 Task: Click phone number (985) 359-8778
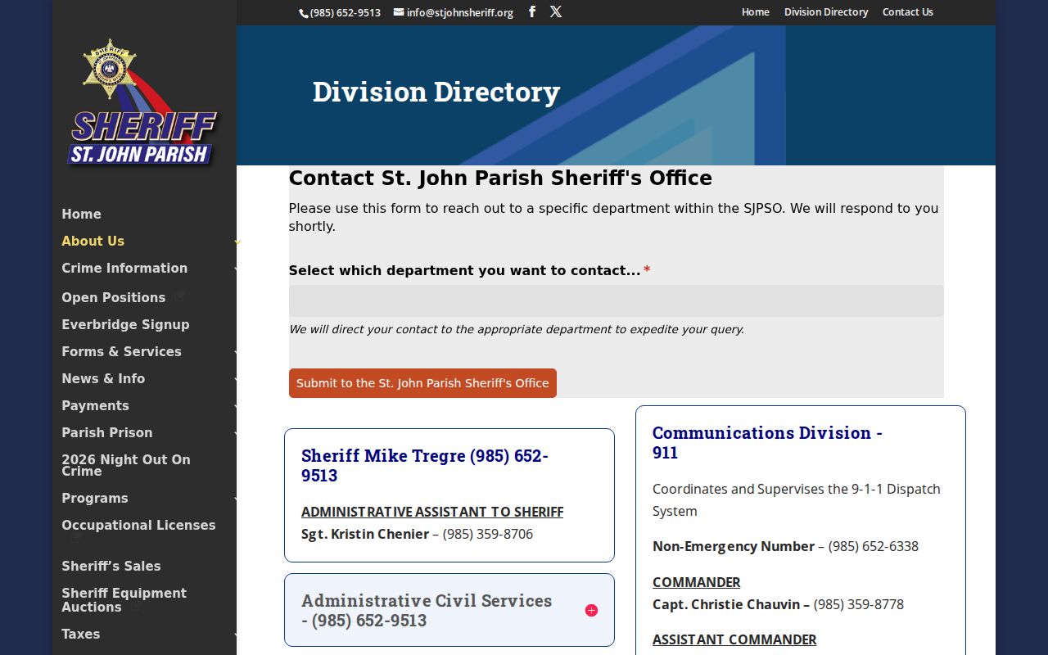tap(859, 604)
